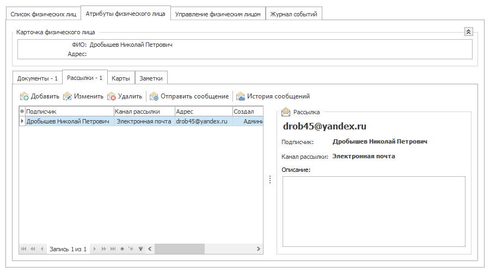Click the scroll right arrow of grid
The image size is (490, 273).
(259, 249)
